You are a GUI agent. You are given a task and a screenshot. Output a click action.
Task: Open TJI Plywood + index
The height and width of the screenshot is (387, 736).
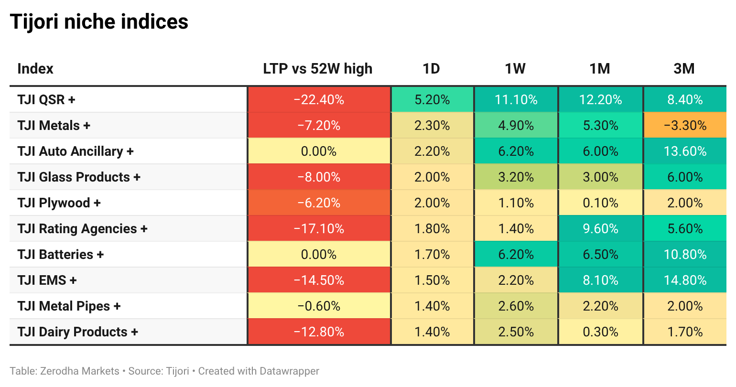(59, 203)
